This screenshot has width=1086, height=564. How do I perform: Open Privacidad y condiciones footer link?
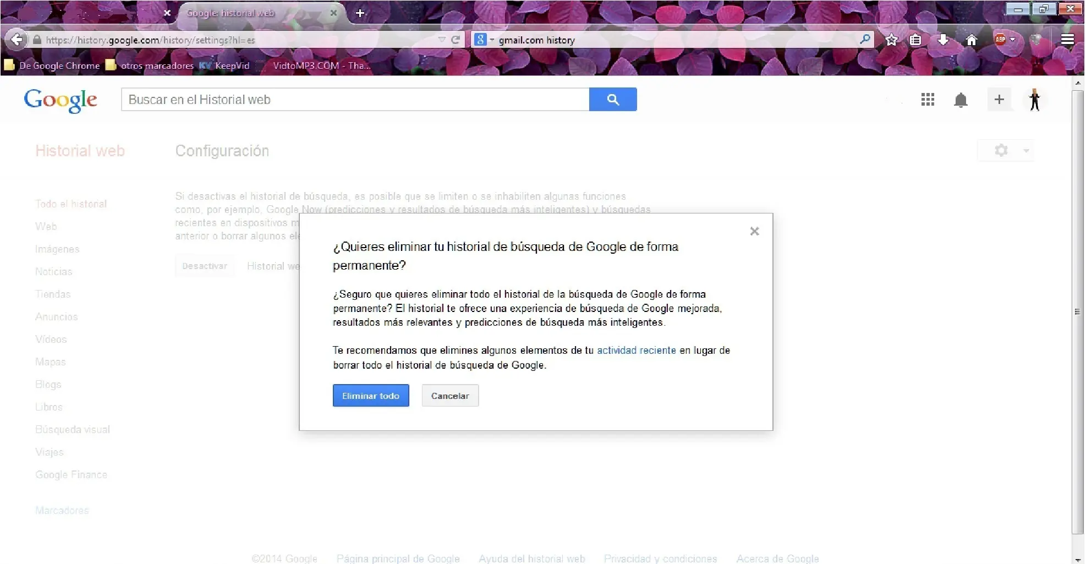[x=661, y=558]
